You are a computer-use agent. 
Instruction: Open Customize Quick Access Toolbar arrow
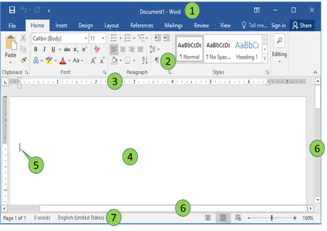pos(49,11)
